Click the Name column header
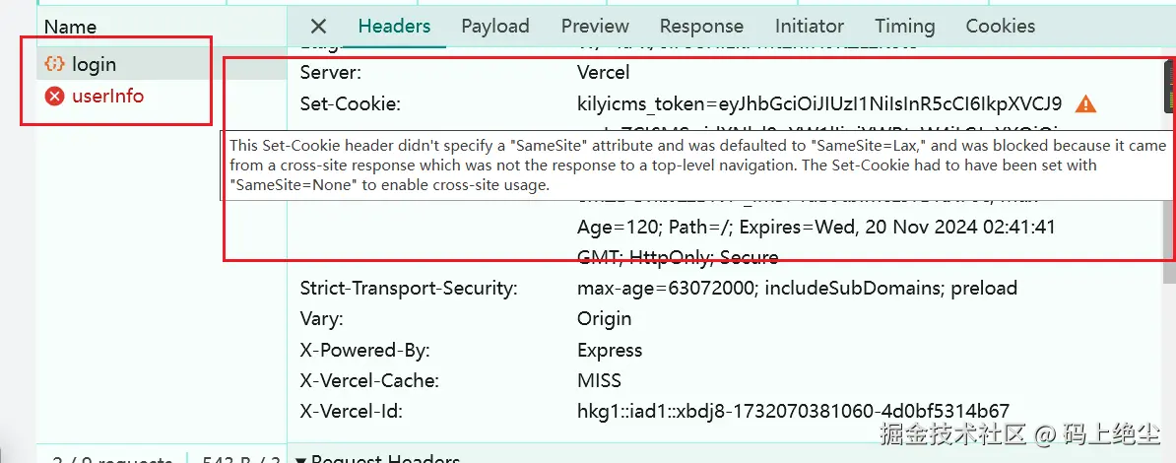1176x463 pixels. (70, 27)
